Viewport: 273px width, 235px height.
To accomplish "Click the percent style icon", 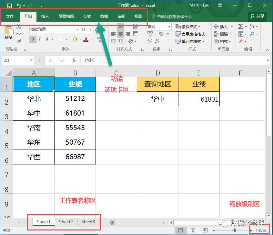I will [x=161, y=34].
